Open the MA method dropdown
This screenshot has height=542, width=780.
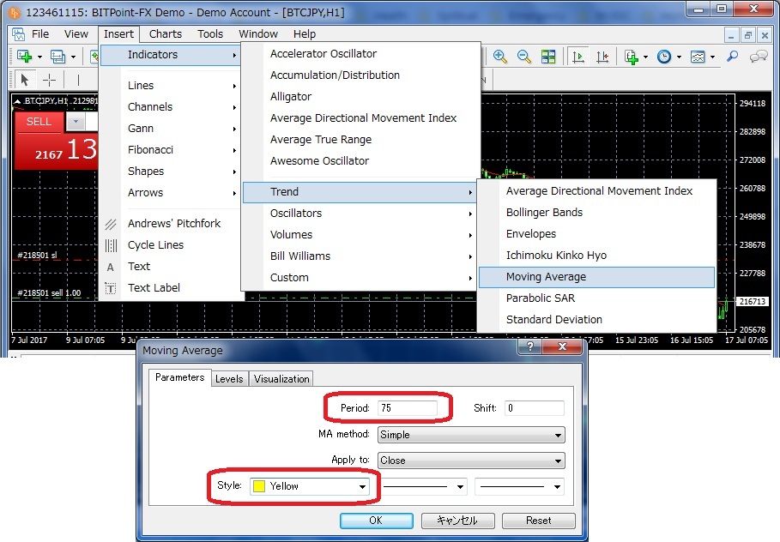471,435
